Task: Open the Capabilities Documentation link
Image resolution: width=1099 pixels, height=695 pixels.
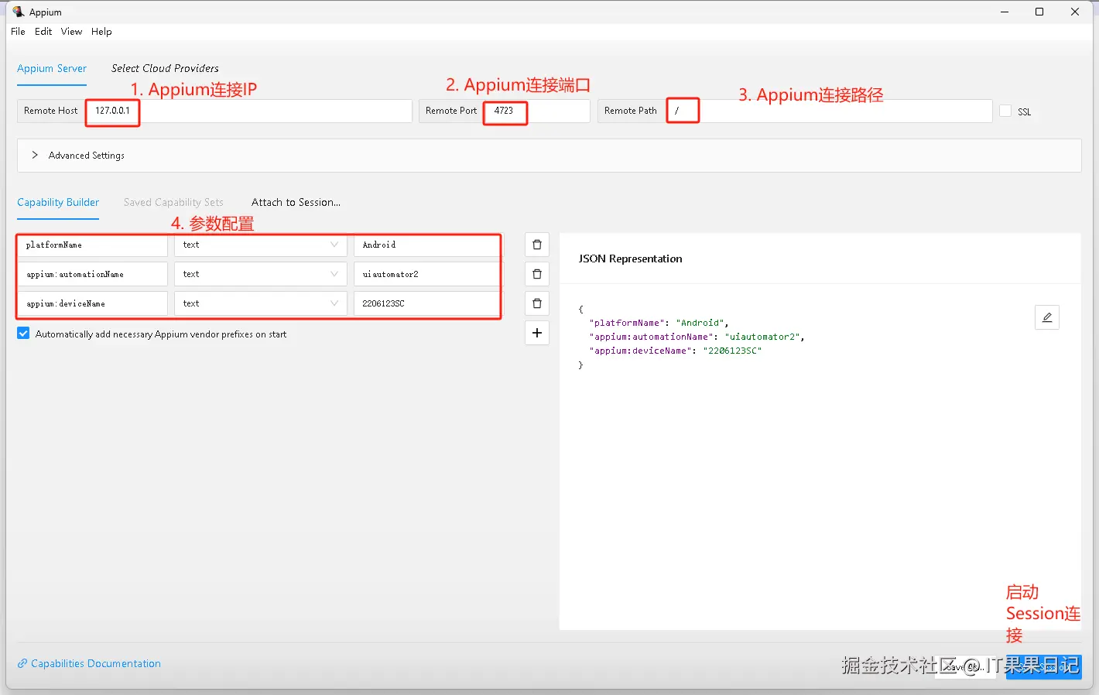Action: pyautogui.click(x=90, y=663)
